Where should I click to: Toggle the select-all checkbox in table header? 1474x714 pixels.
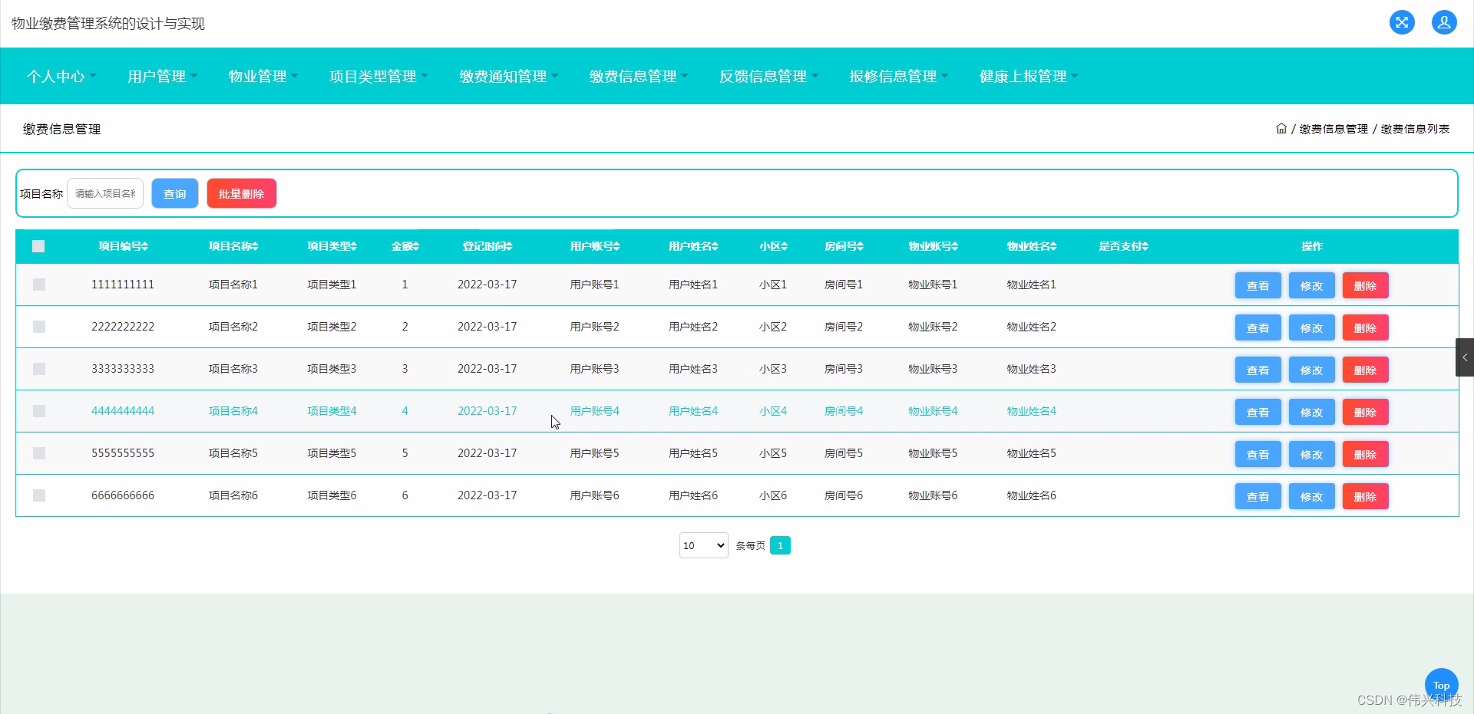click(38, 246)
